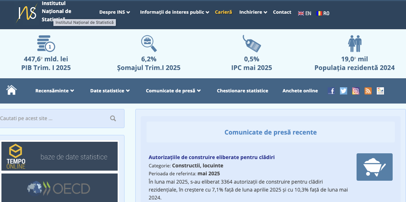406x202 pixels.
Task: Click the Comunicate de presă recente heading
Action: [271, 132]
